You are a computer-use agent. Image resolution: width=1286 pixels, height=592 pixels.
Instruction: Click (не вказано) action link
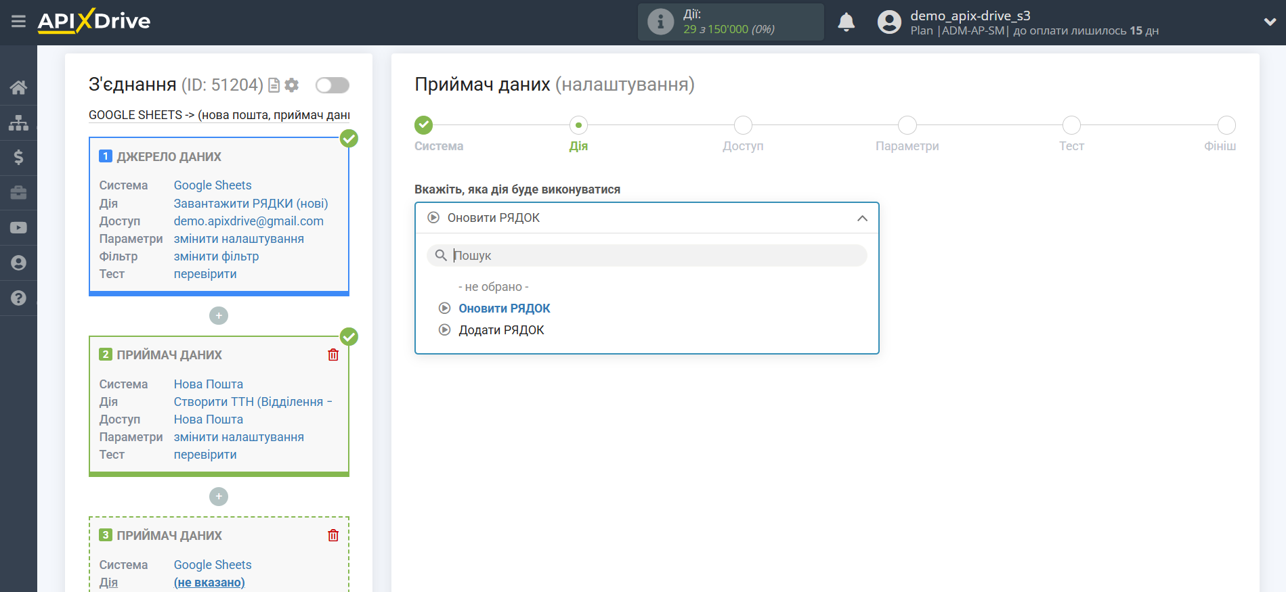tap(209, 583)
